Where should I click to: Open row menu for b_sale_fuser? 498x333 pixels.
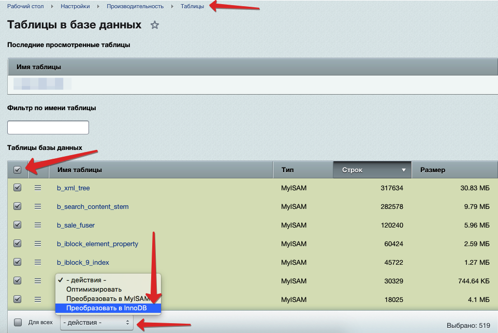(x=38, y=225)
